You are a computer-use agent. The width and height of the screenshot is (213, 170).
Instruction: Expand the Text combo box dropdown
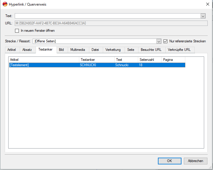203,16
